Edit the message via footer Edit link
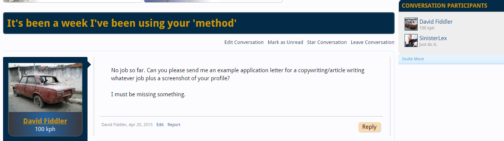This screenshot has width=504, height=141. (160, 125)
